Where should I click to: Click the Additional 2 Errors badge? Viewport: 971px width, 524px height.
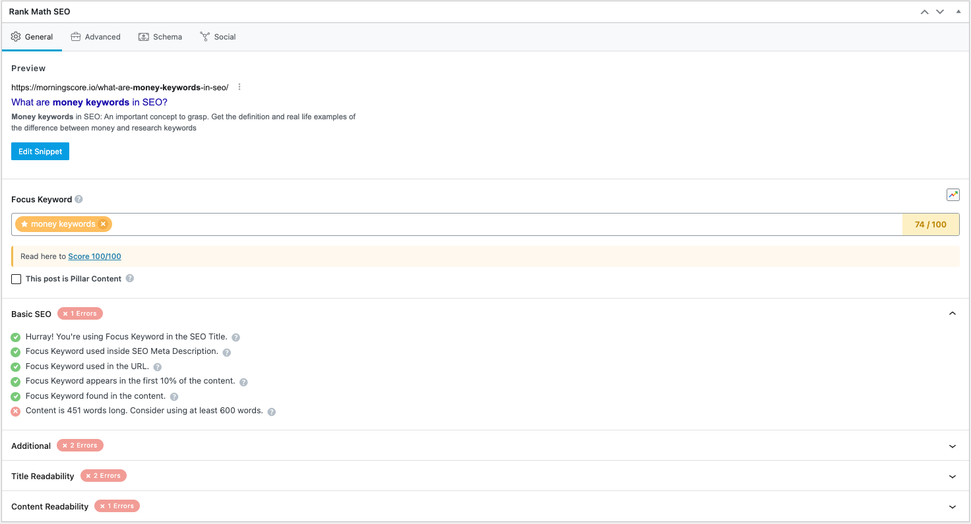pyautogui.click(x=80, y=446)
